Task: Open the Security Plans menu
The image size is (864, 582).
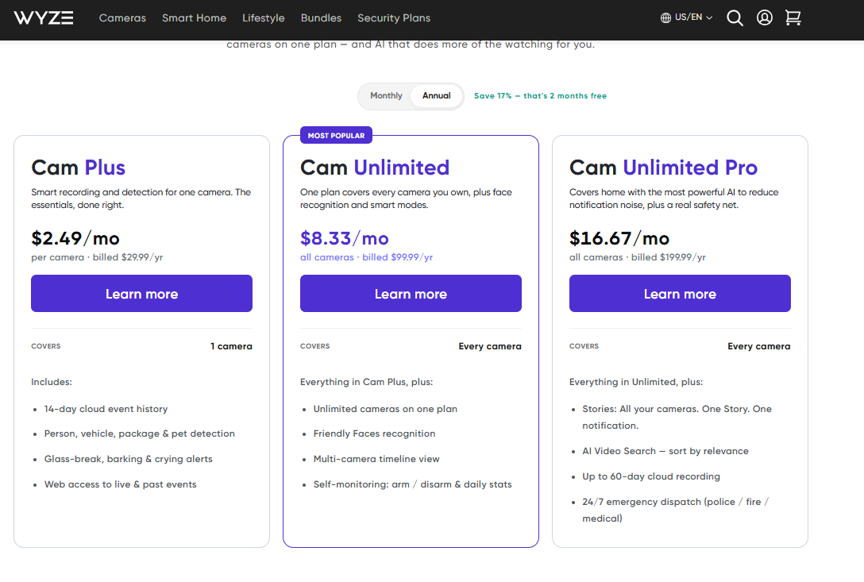Action: [x=394, y=17]
